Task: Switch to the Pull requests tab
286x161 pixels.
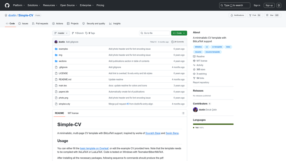Action: point(40,24)
